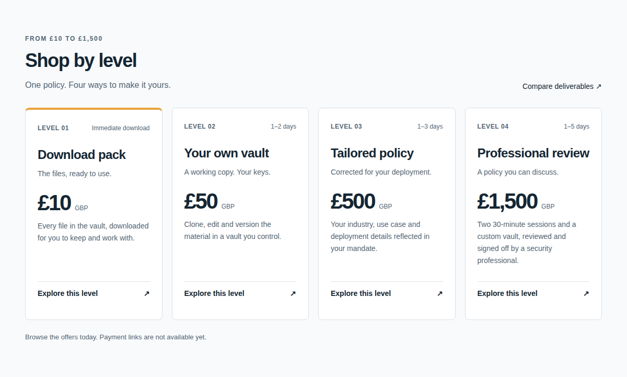The width and height of the screenshot is (627, 377).
Task: Explore this level for Download pack
Action: pyautogui.click(x=94, y=293)
